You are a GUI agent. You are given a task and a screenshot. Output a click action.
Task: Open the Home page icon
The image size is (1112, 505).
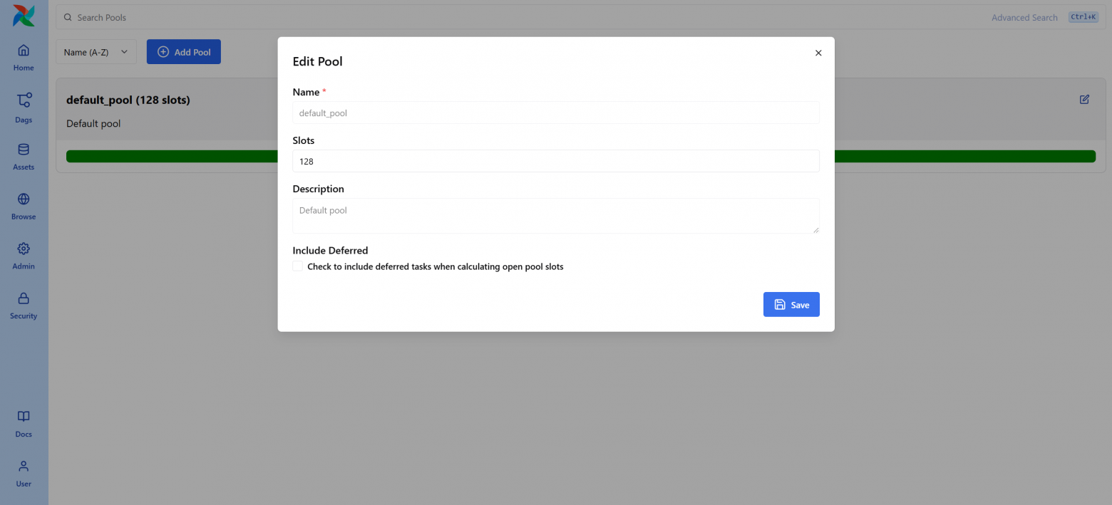point(24,51)
